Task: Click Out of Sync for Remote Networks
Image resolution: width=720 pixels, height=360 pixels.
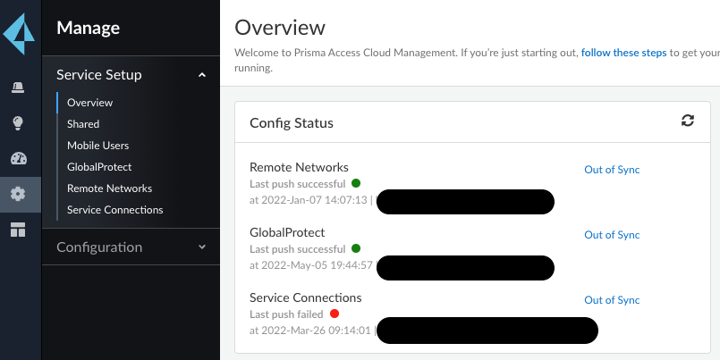Action: point(612,170)
